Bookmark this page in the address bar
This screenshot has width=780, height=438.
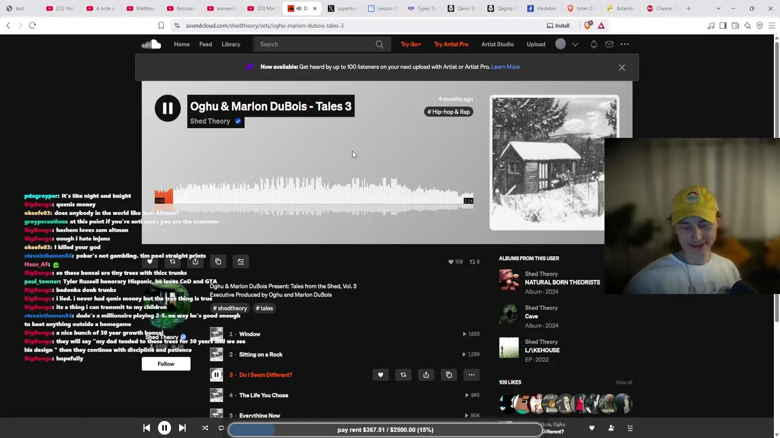click(161, 26)
